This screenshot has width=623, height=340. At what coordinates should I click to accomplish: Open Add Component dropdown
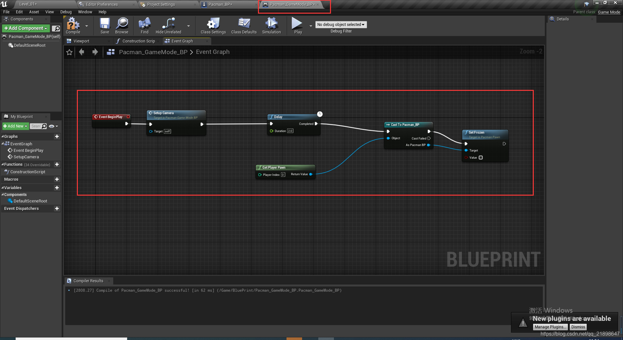[26, 28]
